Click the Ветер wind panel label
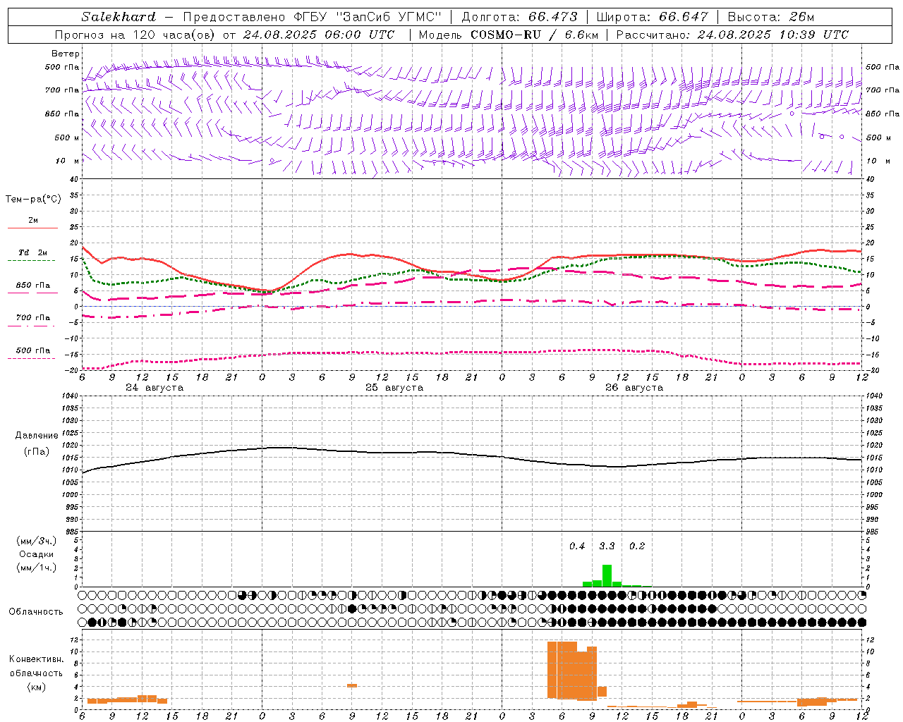903x722 pixels. [66, 54]
